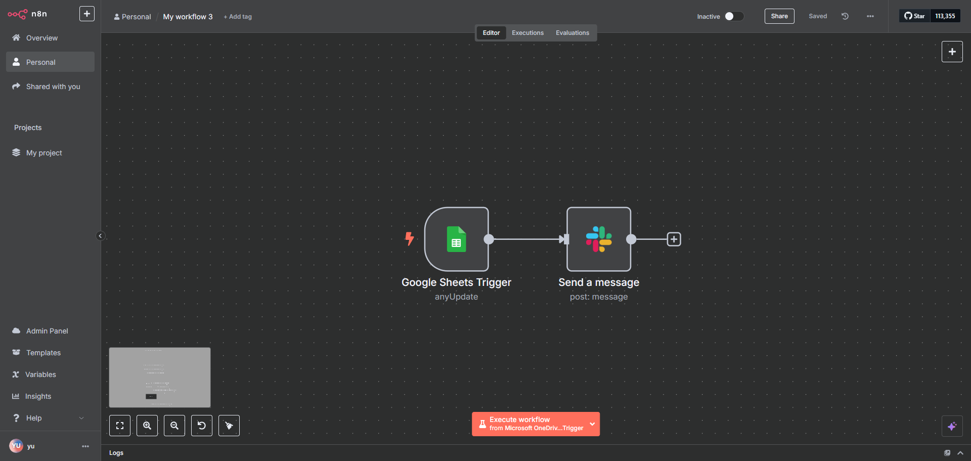Open the create-new plus button in sidebar
The width and height of the screenshot is (971, 461).
tap(87, 14)
